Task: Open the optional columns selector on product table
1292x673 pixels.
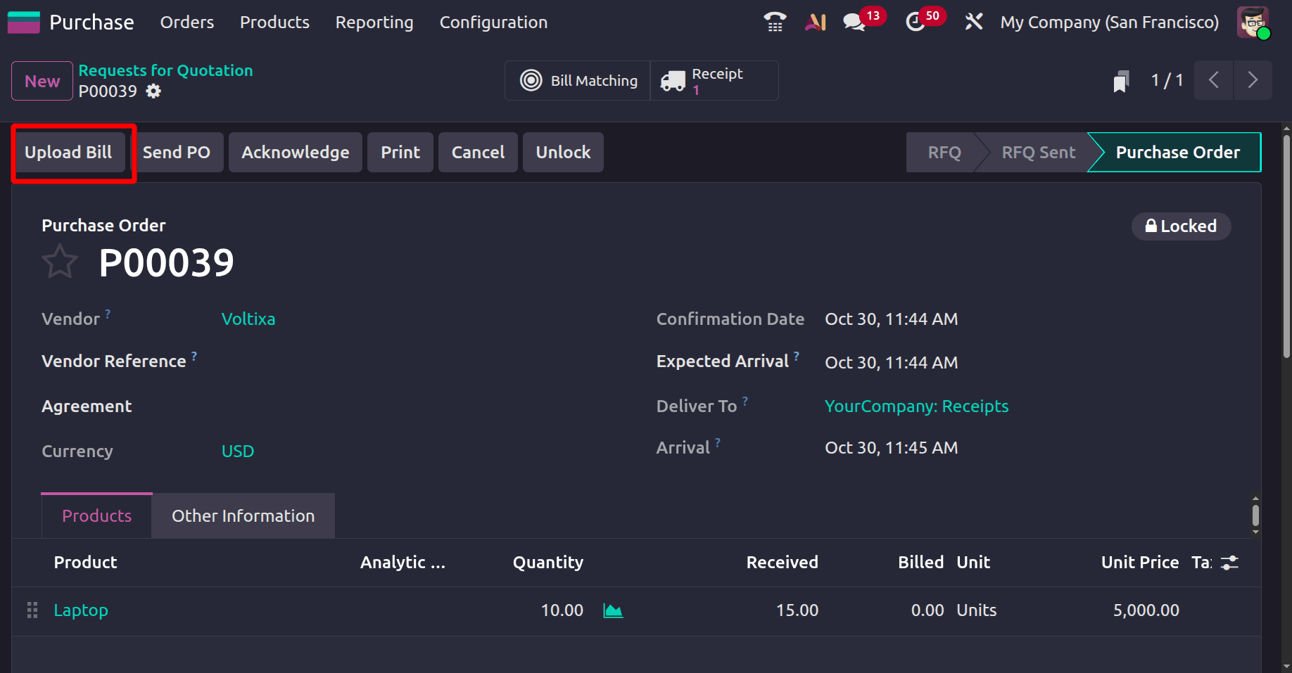Action: 1229,563
